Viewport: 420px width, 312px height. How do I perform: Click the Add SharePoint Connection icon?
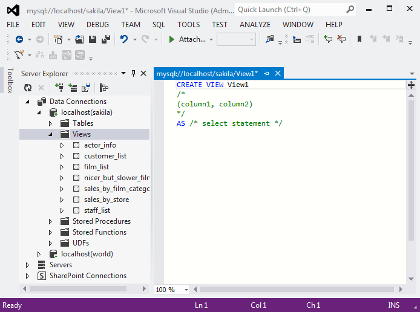point(86,88)
